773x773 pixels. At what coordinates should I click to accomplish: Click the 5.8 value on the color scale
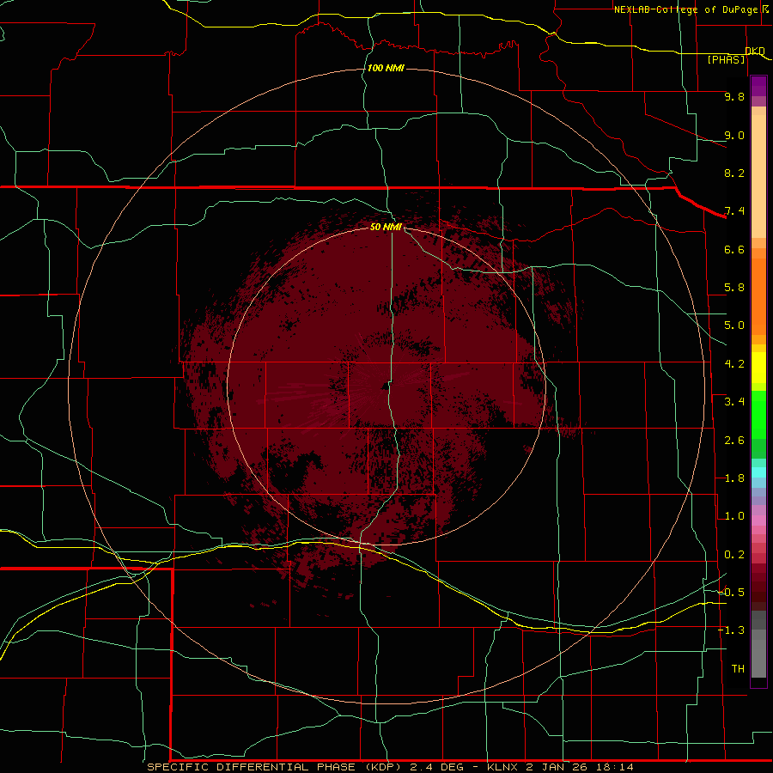click(734, 288)
